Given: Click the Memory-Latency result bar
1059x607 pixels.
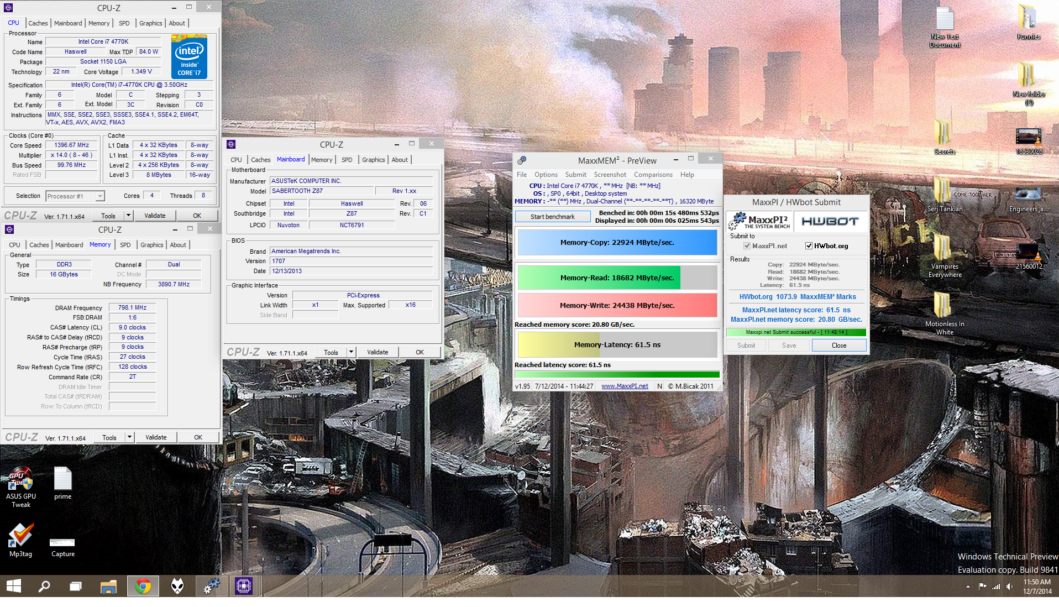Looking at the screenshot, I should click(617, 344).
